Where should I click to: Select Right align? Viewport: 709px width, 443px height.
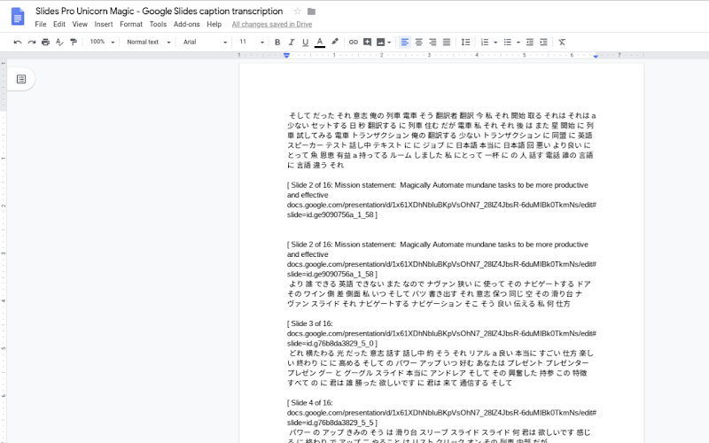click(432, 42)
